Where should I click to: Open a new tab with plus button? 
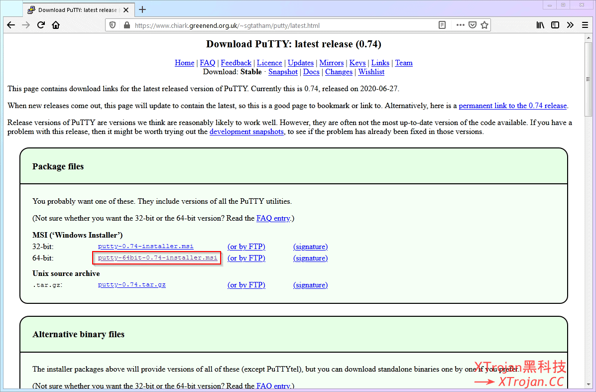pyautogui.click(x=142, y=9)
